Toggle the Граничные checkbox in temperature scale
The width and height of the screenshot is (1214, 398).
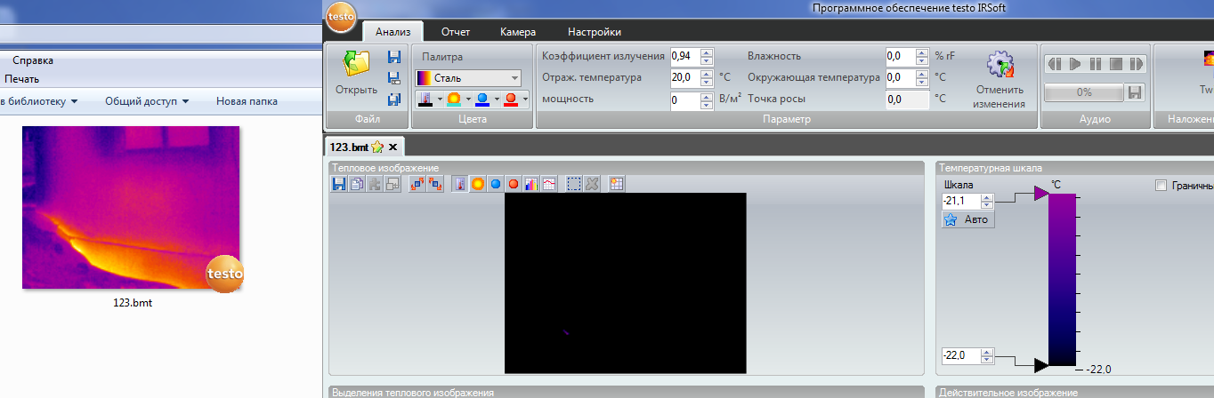pos(1160,186)
